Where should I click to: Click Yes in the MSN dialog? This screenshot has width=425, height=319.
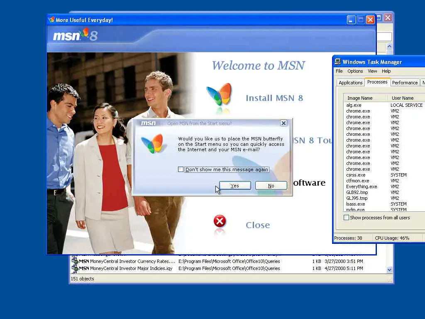click(x=235, y=186)
